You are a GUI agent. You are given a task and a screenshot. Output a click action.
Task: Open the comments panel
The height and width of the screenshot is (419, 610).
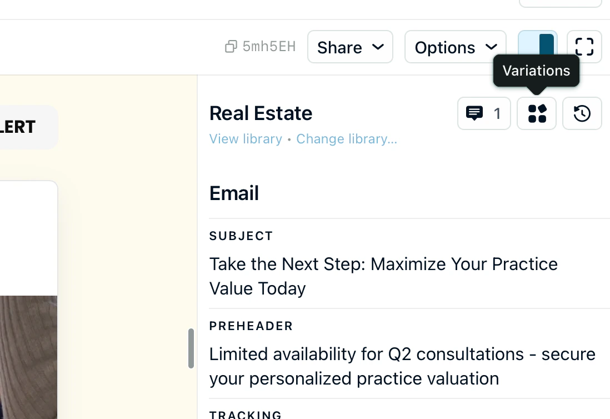tap(484, 113)
